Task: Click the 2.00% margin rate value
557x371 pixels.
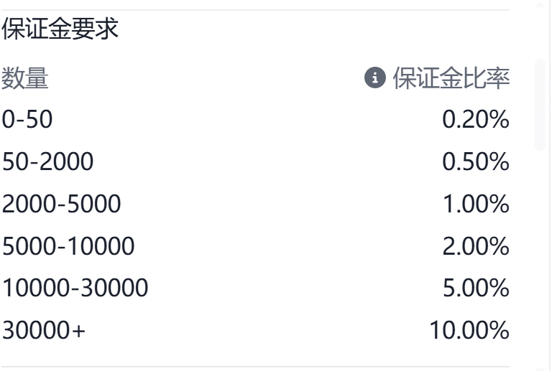Action: [x=475, y=246]
